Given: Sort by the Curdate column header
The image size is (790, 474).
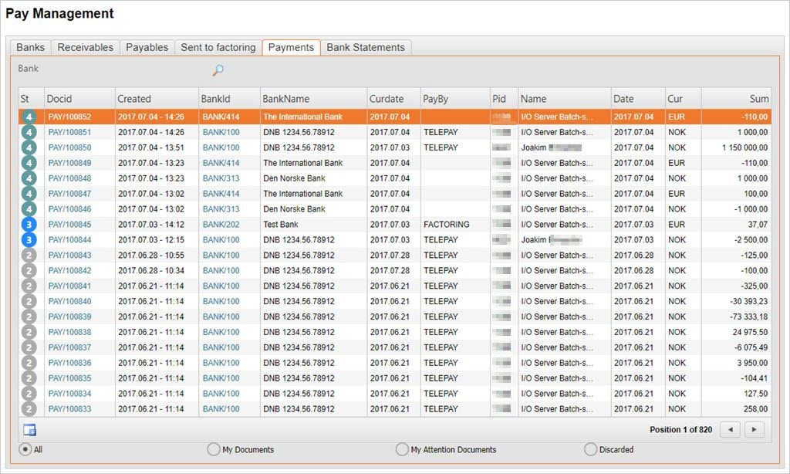Looking at the screenshot, I should click(x=393, y=99).
